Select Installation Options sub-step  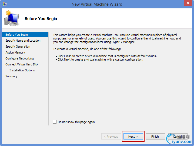pyautogui.click(x=22, y=70)
